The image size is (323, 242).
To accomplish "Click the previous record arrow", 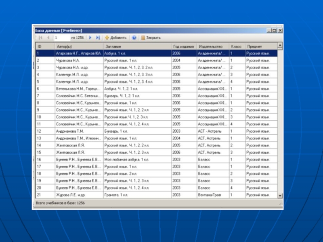I will pyautogui.click(x=48, y=38).
